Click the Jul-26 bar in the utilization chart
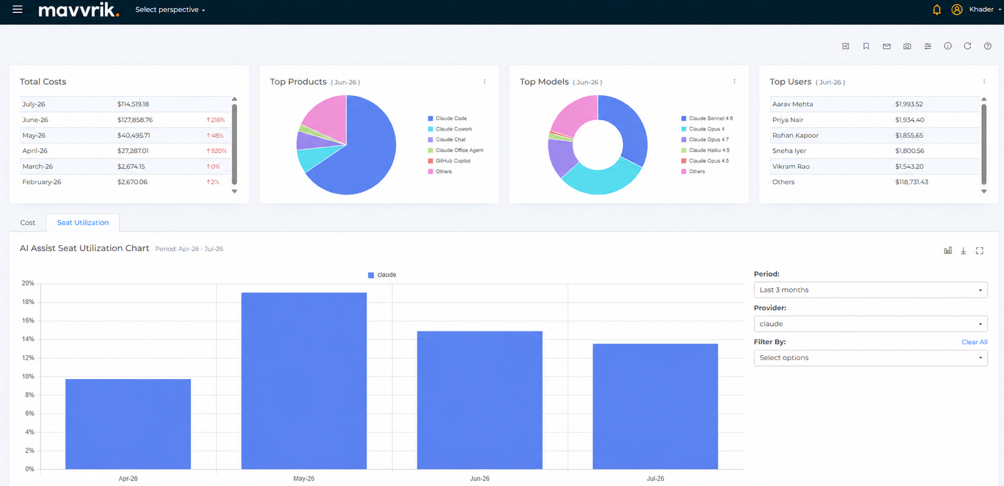The image size is (1004, 486). click(x=655, y=406)
